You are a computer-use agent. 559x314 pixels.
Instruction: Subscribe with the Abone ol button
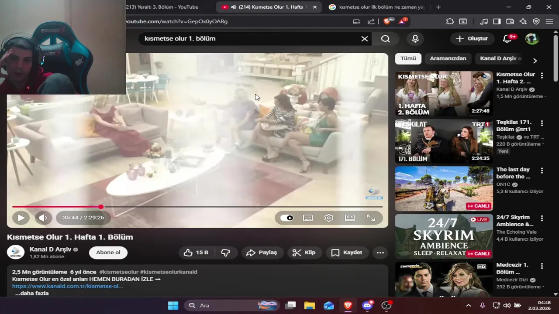point(108,253)
